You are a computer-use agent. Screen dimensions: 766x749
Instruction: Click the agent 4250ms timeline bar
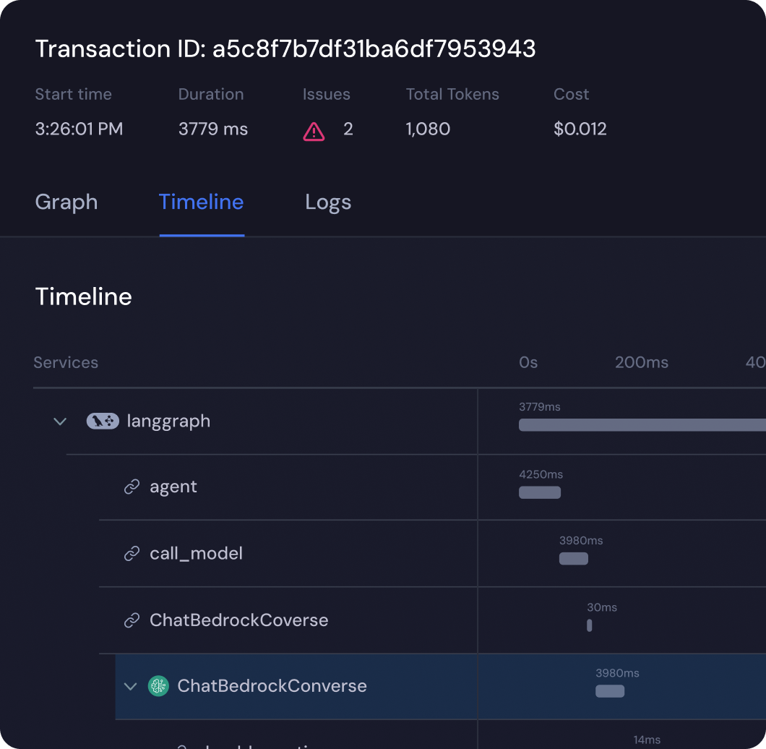(540, 492)
